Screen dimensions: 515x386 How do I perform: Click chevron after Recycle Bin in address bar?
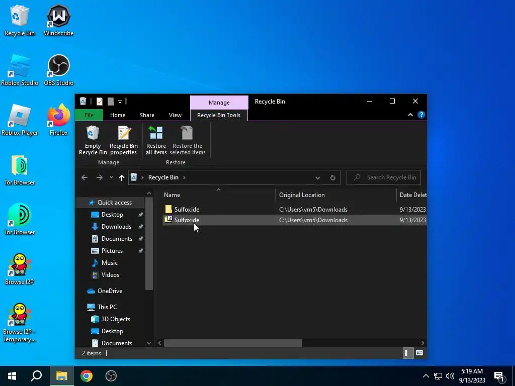pos(184,177)
